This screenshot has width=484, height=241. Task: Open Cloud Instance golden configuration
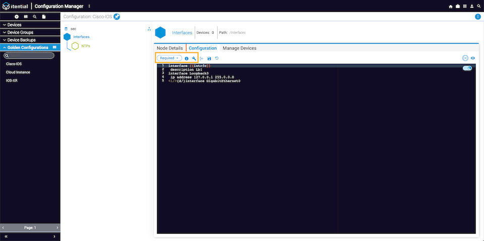click(x=18, y=72)
